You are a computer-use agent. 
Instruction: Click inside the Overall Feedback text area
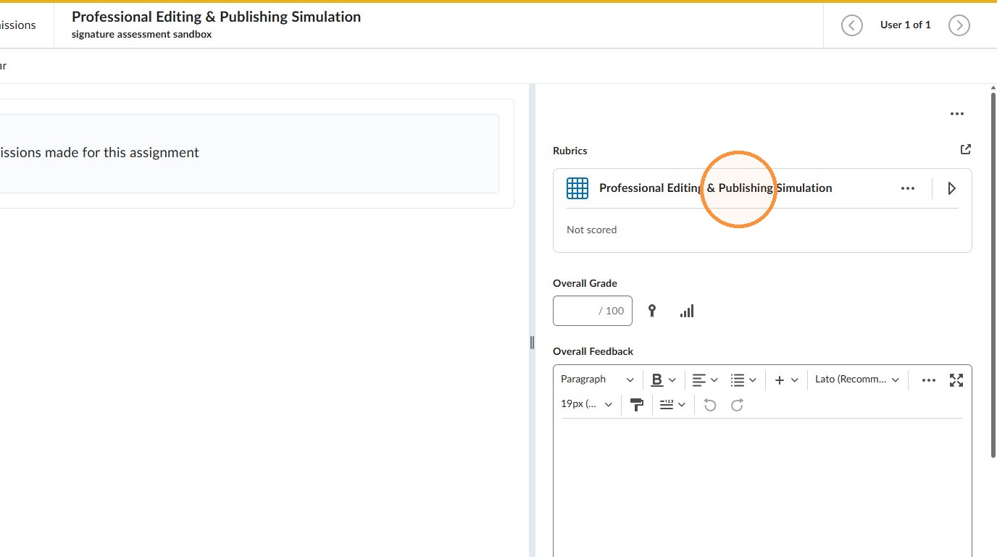click(x=762, y=489)
